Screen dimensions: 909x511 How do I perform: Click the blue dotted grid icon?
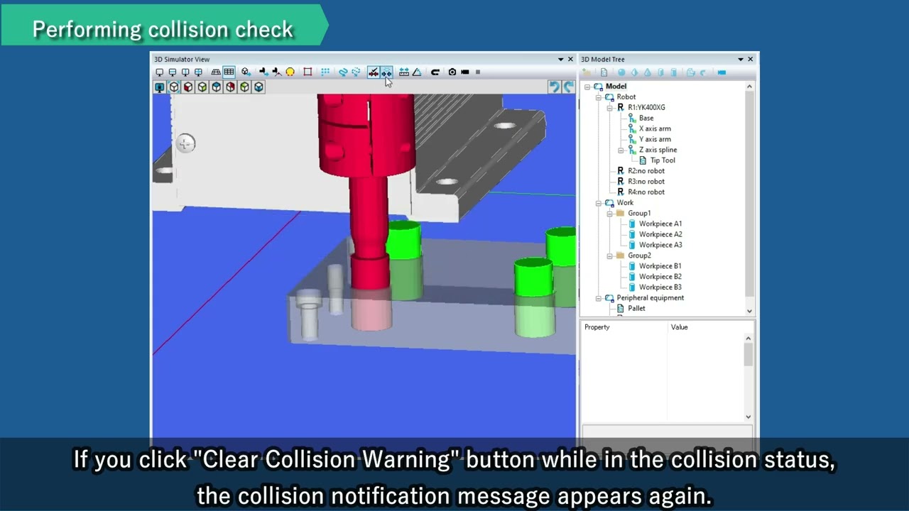[x=325, y=72]
